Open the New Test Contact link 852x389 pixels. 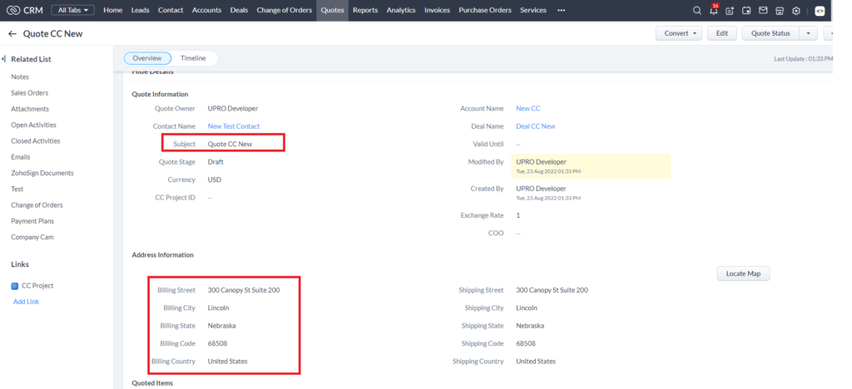click(x=234, y=126)
